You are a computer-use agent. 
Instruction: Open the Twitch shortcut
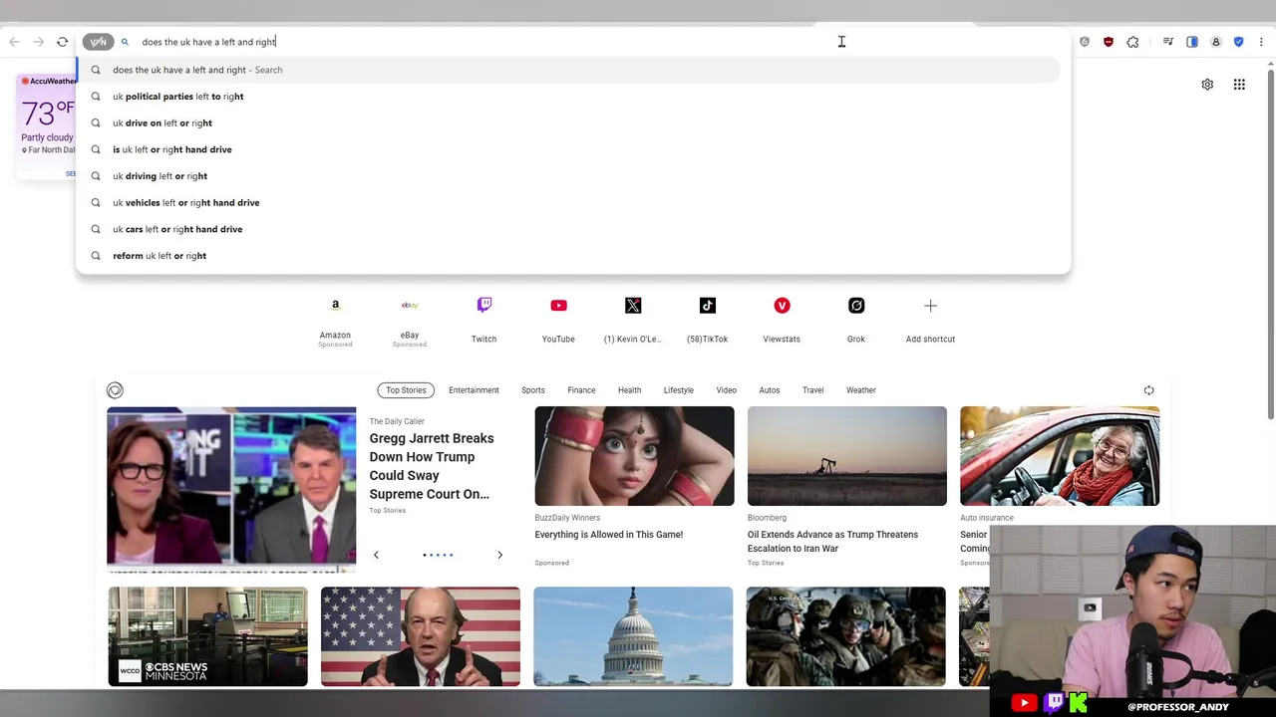point(483,319)
